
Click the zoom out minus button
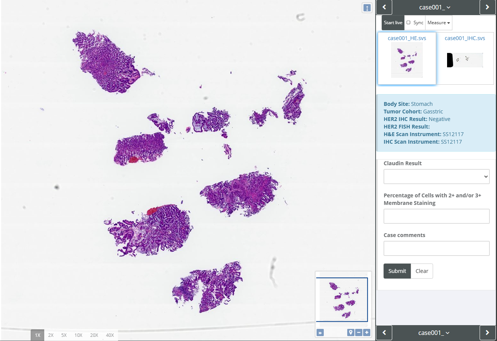(x=359, y=333)
